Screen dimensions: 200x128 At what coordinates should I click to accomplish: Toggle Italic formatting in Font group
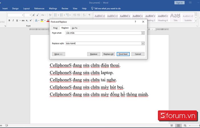(13, 20)
